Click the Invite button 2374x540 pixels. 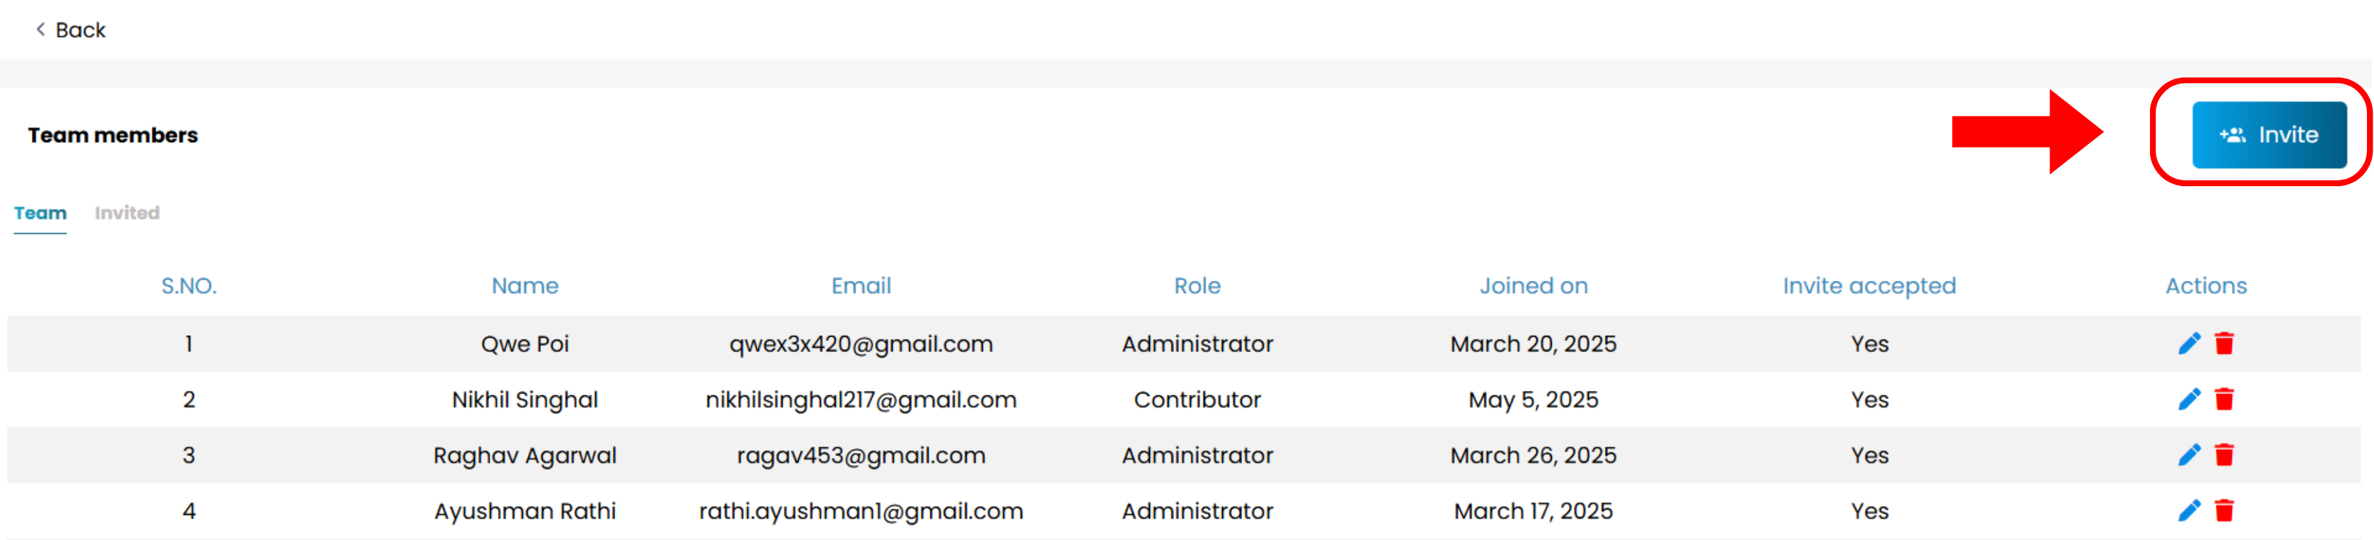[x=2269, y=134]
